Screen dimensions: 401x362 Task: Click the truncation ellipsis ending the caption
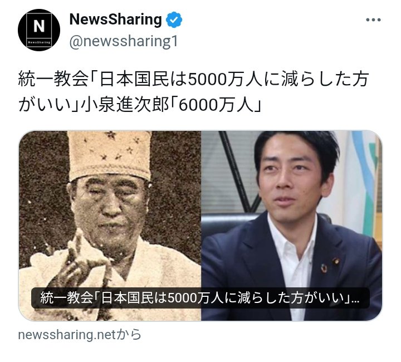pyautogui.click(x=355, y=299)
